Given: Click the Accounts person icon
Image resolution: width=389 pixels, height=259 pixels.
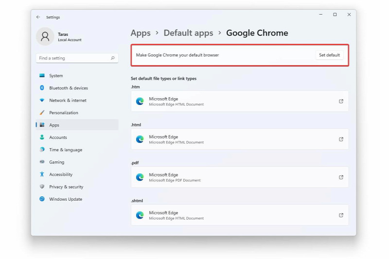Looking at the screenshot, I should pos(42,137).
